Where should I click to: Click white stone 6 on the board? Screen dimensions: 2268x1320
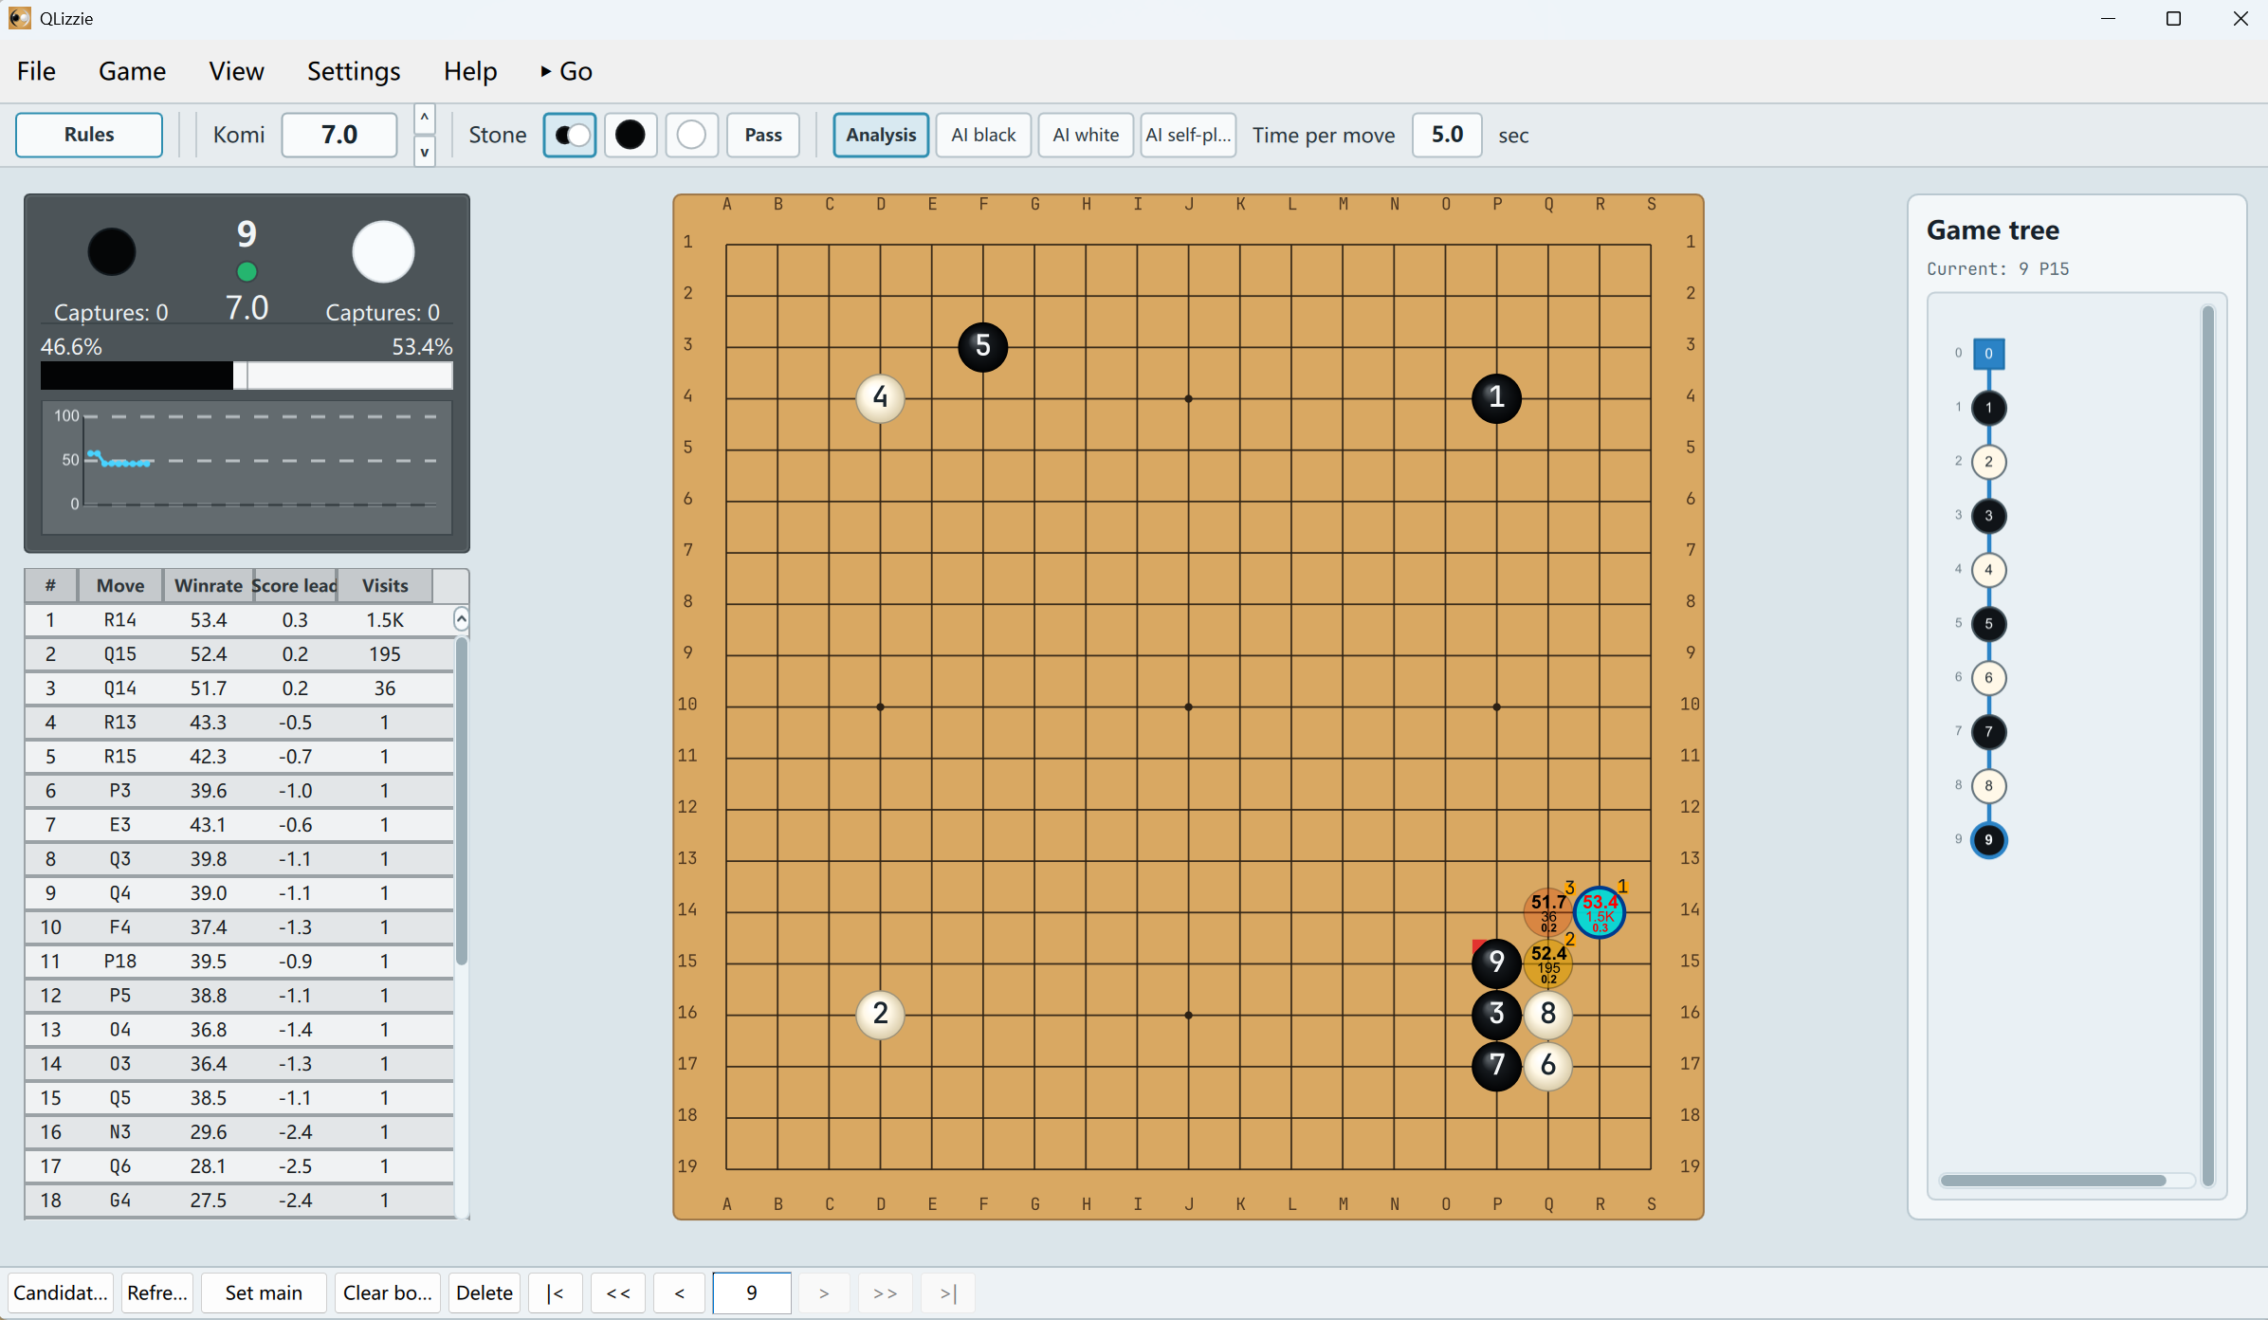1548,1066
